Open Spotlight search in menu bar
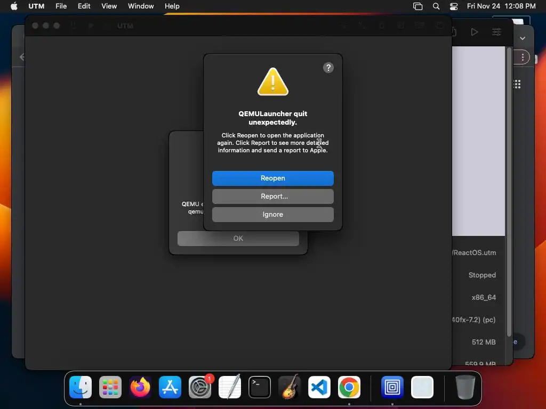Viewport: 546px width, 409px height. click(436, 6)
